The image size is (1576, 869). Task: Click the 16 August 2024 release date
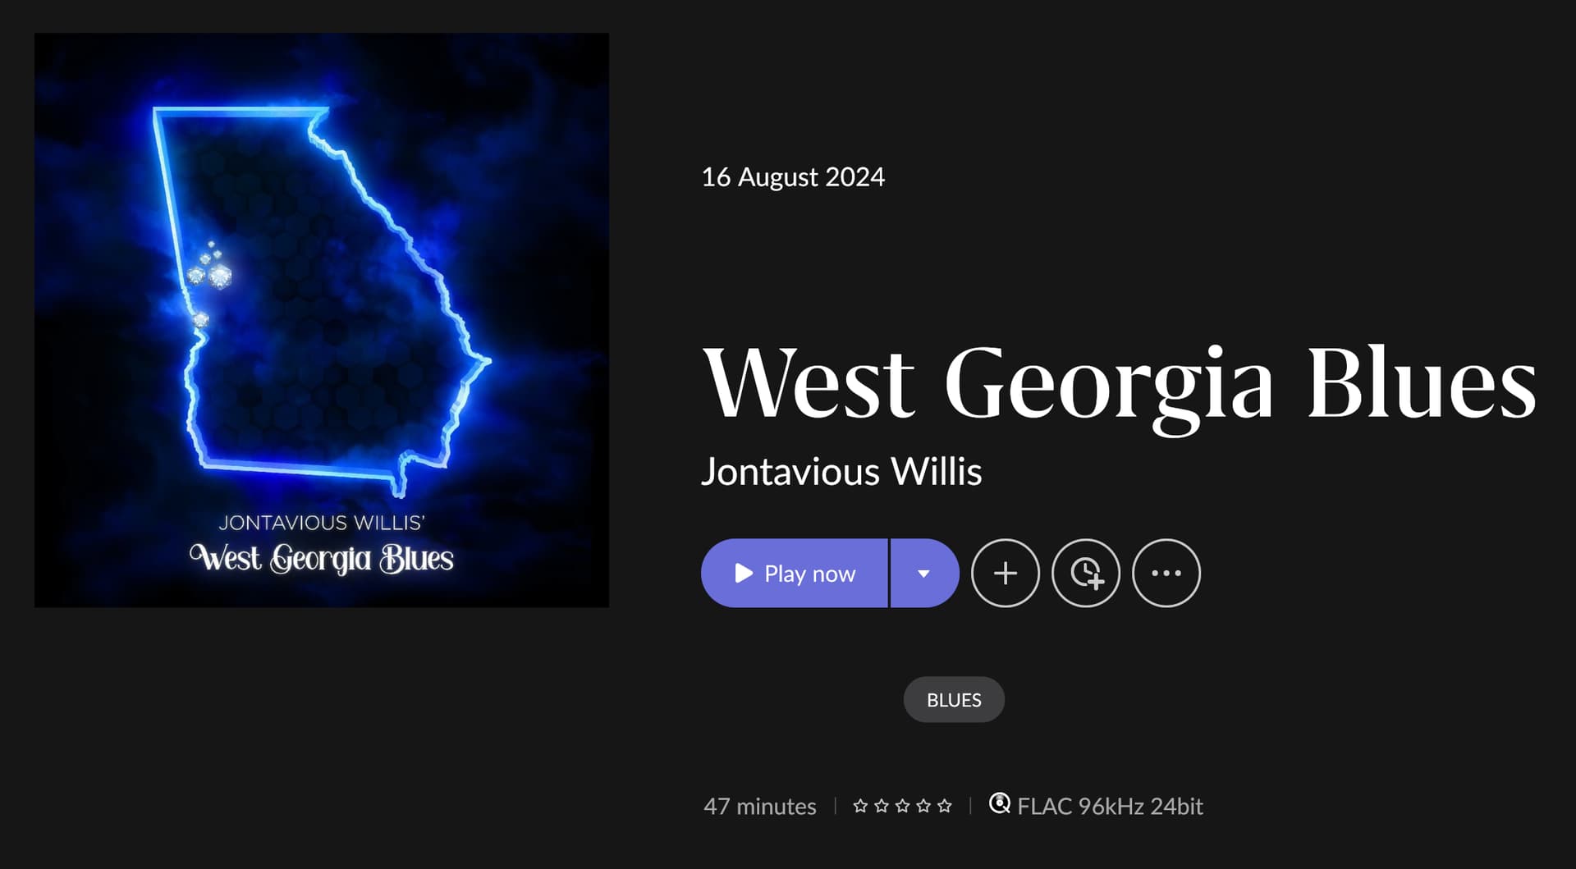point(793,177)
